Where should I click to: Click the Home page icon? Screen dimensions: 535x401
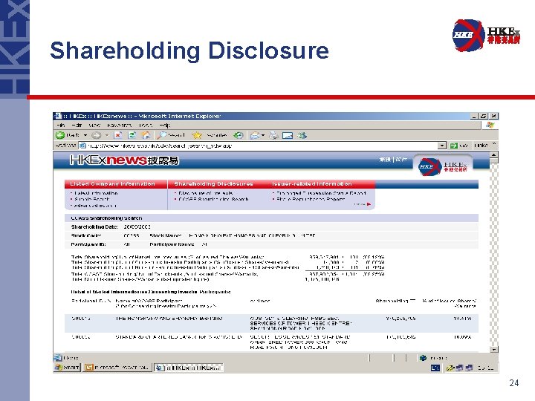point(146,135)
